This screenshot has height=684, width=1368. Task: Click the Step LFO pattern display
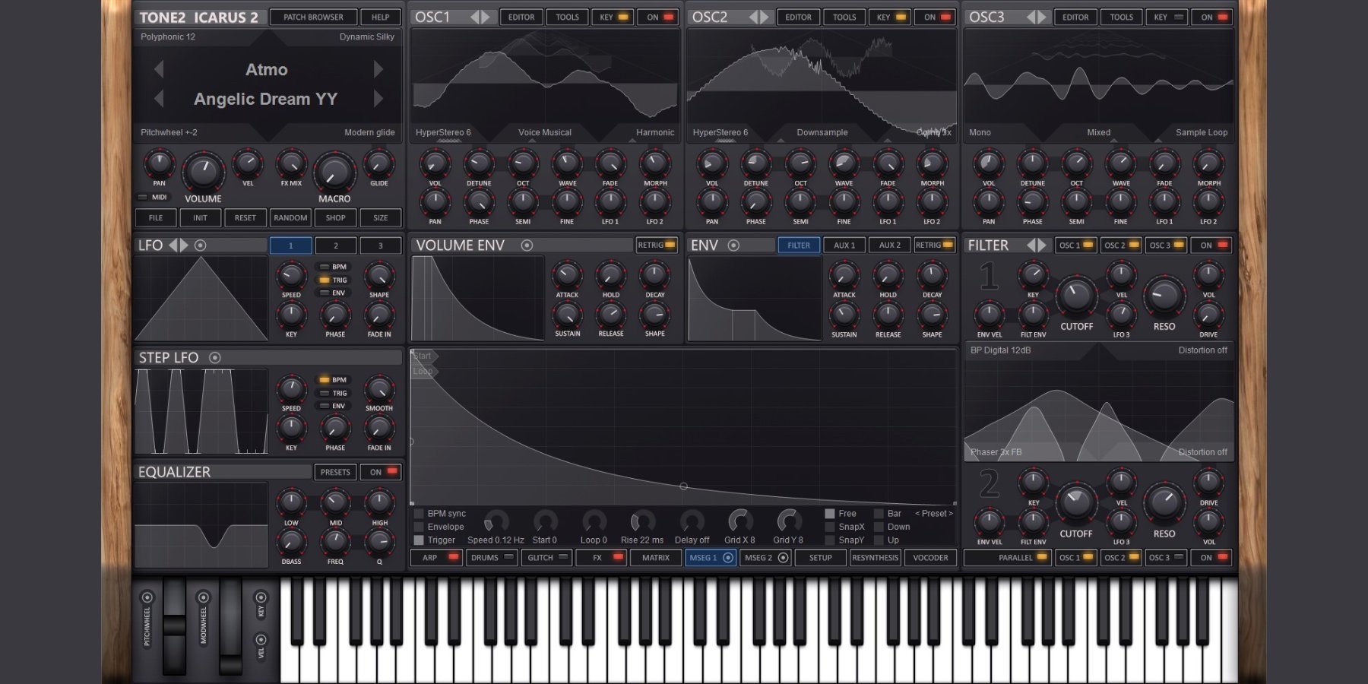point(201,411)
